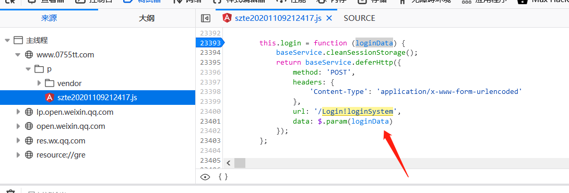
Task: Add a breakpoint on line 23394
Action: (210, 52)
